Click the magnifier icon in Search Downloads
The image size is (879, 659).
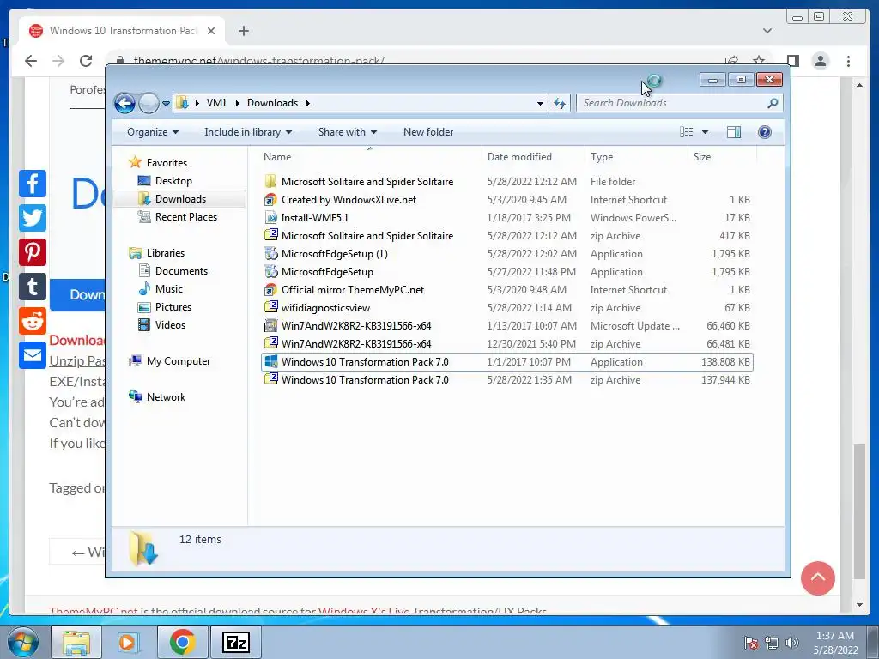point(773,103)
